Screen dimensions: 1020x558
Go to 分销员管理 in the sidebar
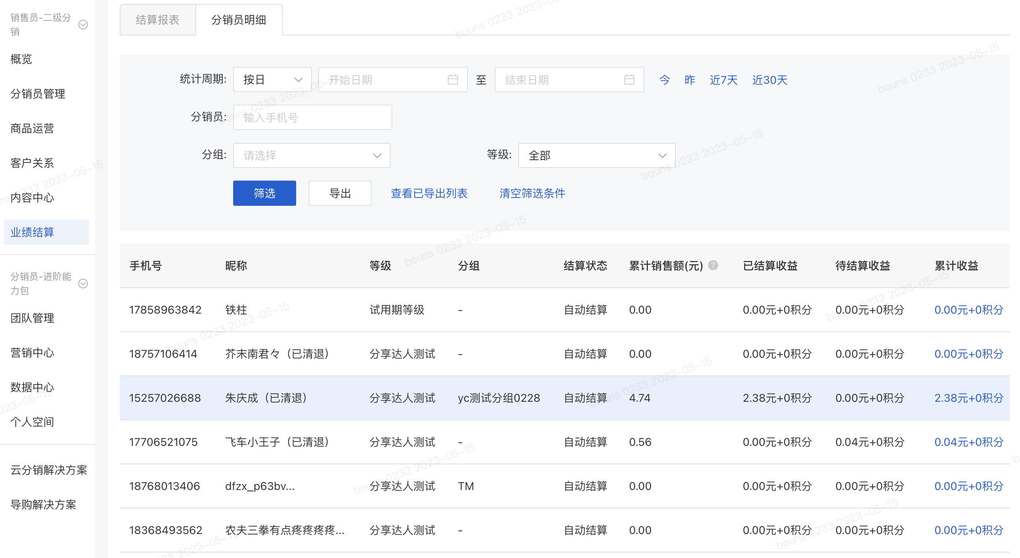click(38, 93)
